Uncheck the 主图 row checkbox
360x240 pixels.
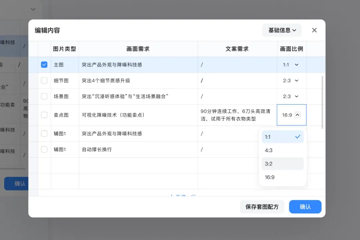(x=44, y=65)
